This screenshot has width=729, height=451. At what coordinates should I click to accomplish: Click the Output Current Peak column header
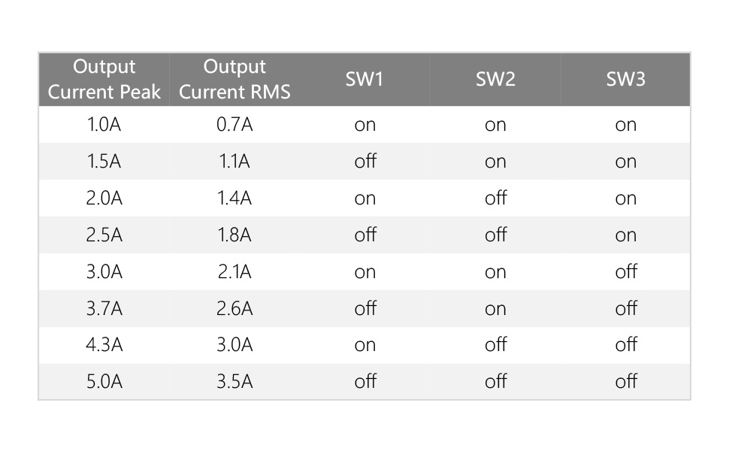pyautogui.click(x=104, y=79)
